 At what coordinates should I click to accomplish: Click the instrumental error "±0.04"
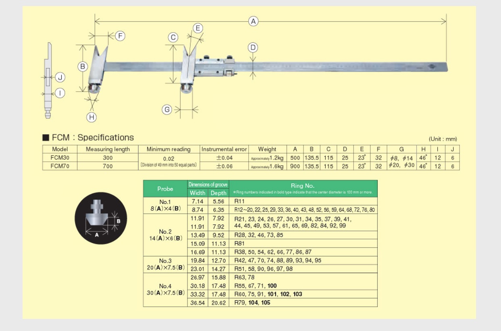[x=224, y=157]
